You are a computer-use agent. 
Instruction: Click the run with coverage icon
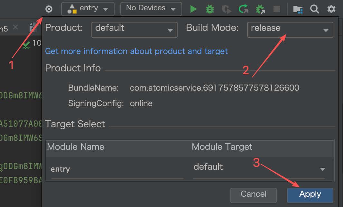click(x=227, y=9)
